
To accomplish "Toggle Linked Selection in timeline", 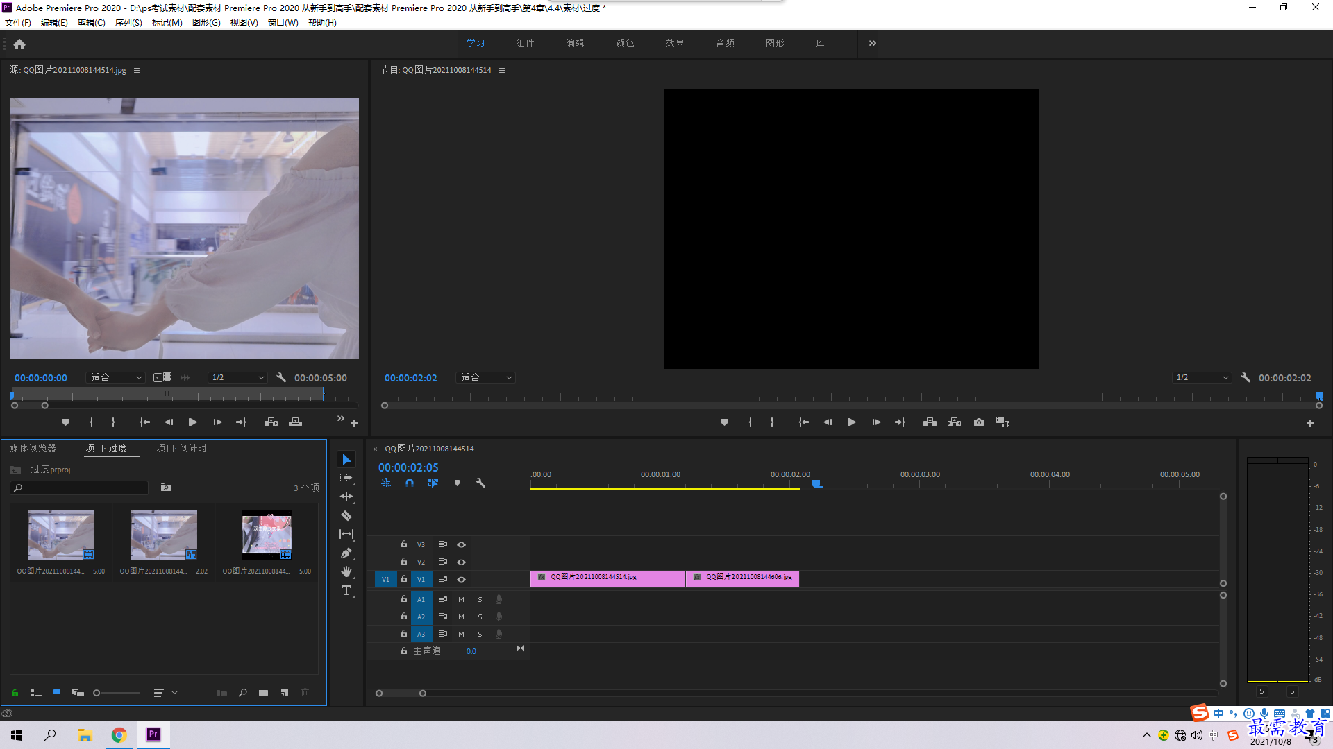I will click(433, 483).
